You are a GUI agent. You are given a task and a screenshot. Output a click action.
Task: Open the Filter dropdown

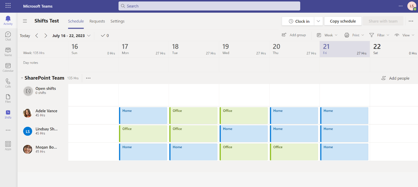[x=379, y=35]
